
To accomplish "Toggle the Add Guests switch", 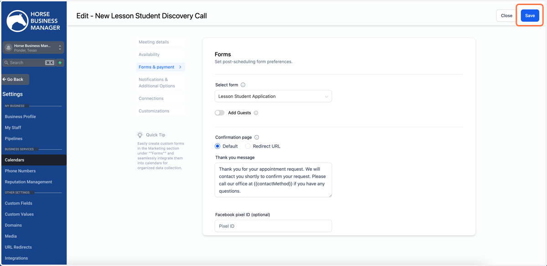I will (x=220, y=113).
